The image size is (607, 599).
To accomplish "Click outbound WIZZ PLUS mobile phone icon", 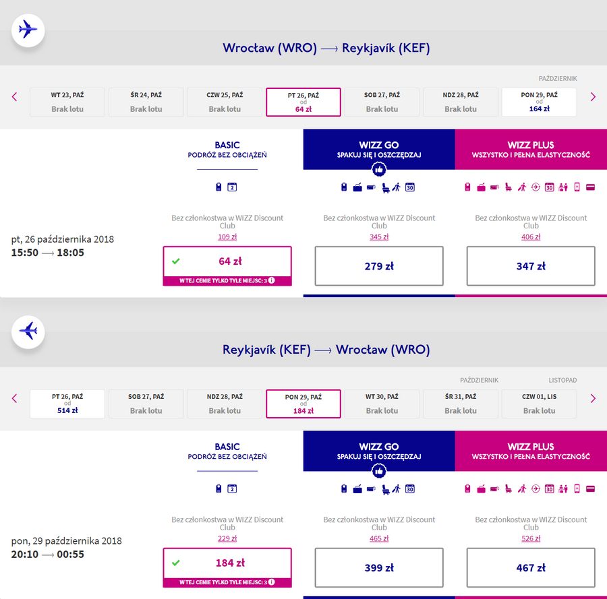I will point(577,187).
